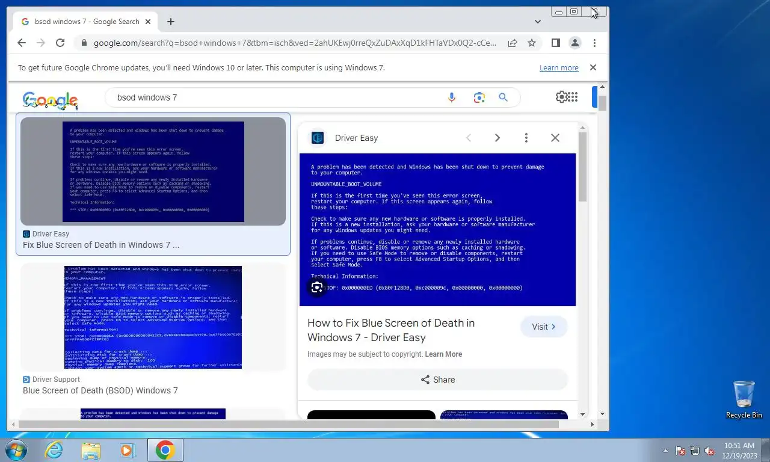
Task: Open the copyright Learn More link
Action: (x=443, y=354)
